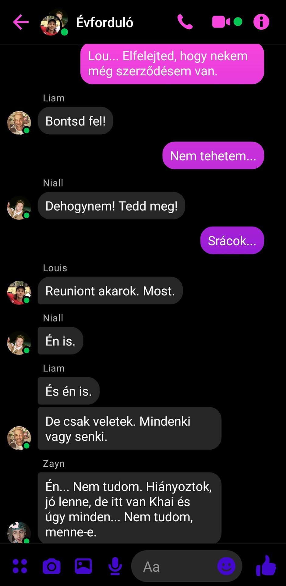Screen dimensions: 286x586
Task: Open the camera to take a photo
Action: coord(51,566)
